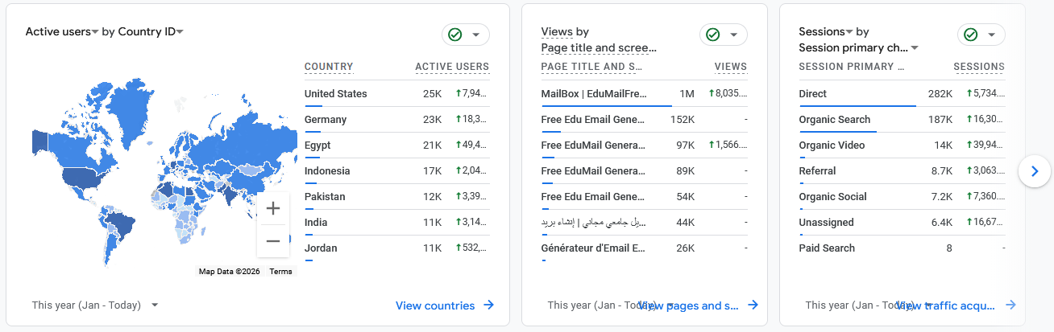
Task: Select Germany row
Action: pos(397,120)
